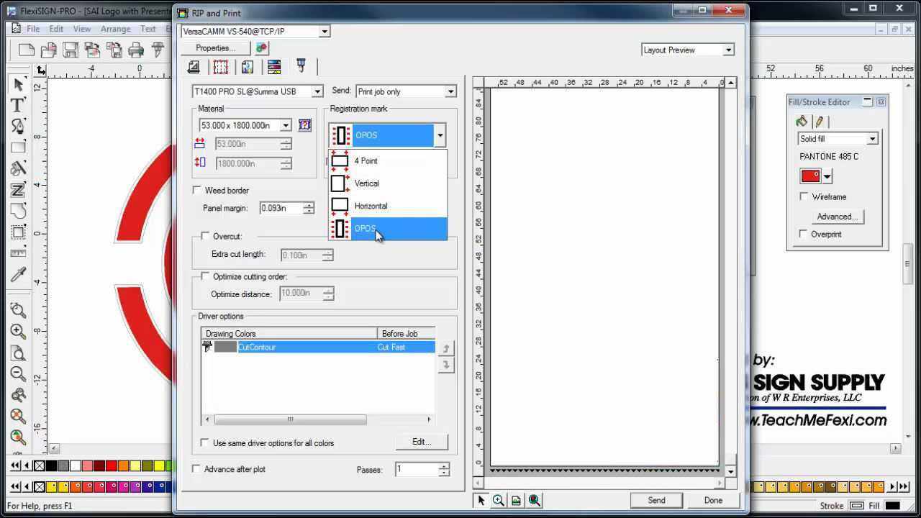This screenshot has height=518, width=921.
Task: Select the Eyedropper tool in toolbox
Action: coord(18,275)
